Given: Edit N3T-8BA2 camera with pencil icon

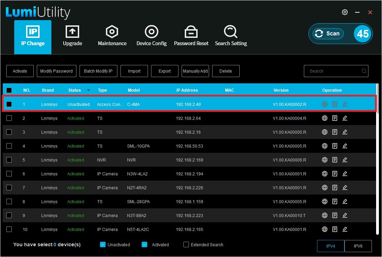Looking at the screenshot, I should click(345, 215).
